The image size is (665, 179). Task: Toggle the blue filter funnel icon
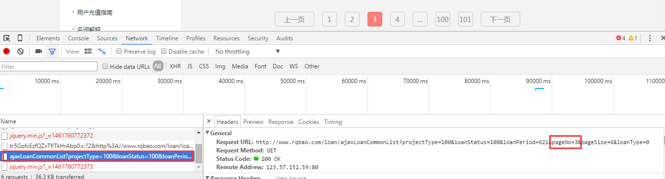[x=52, y=51]
